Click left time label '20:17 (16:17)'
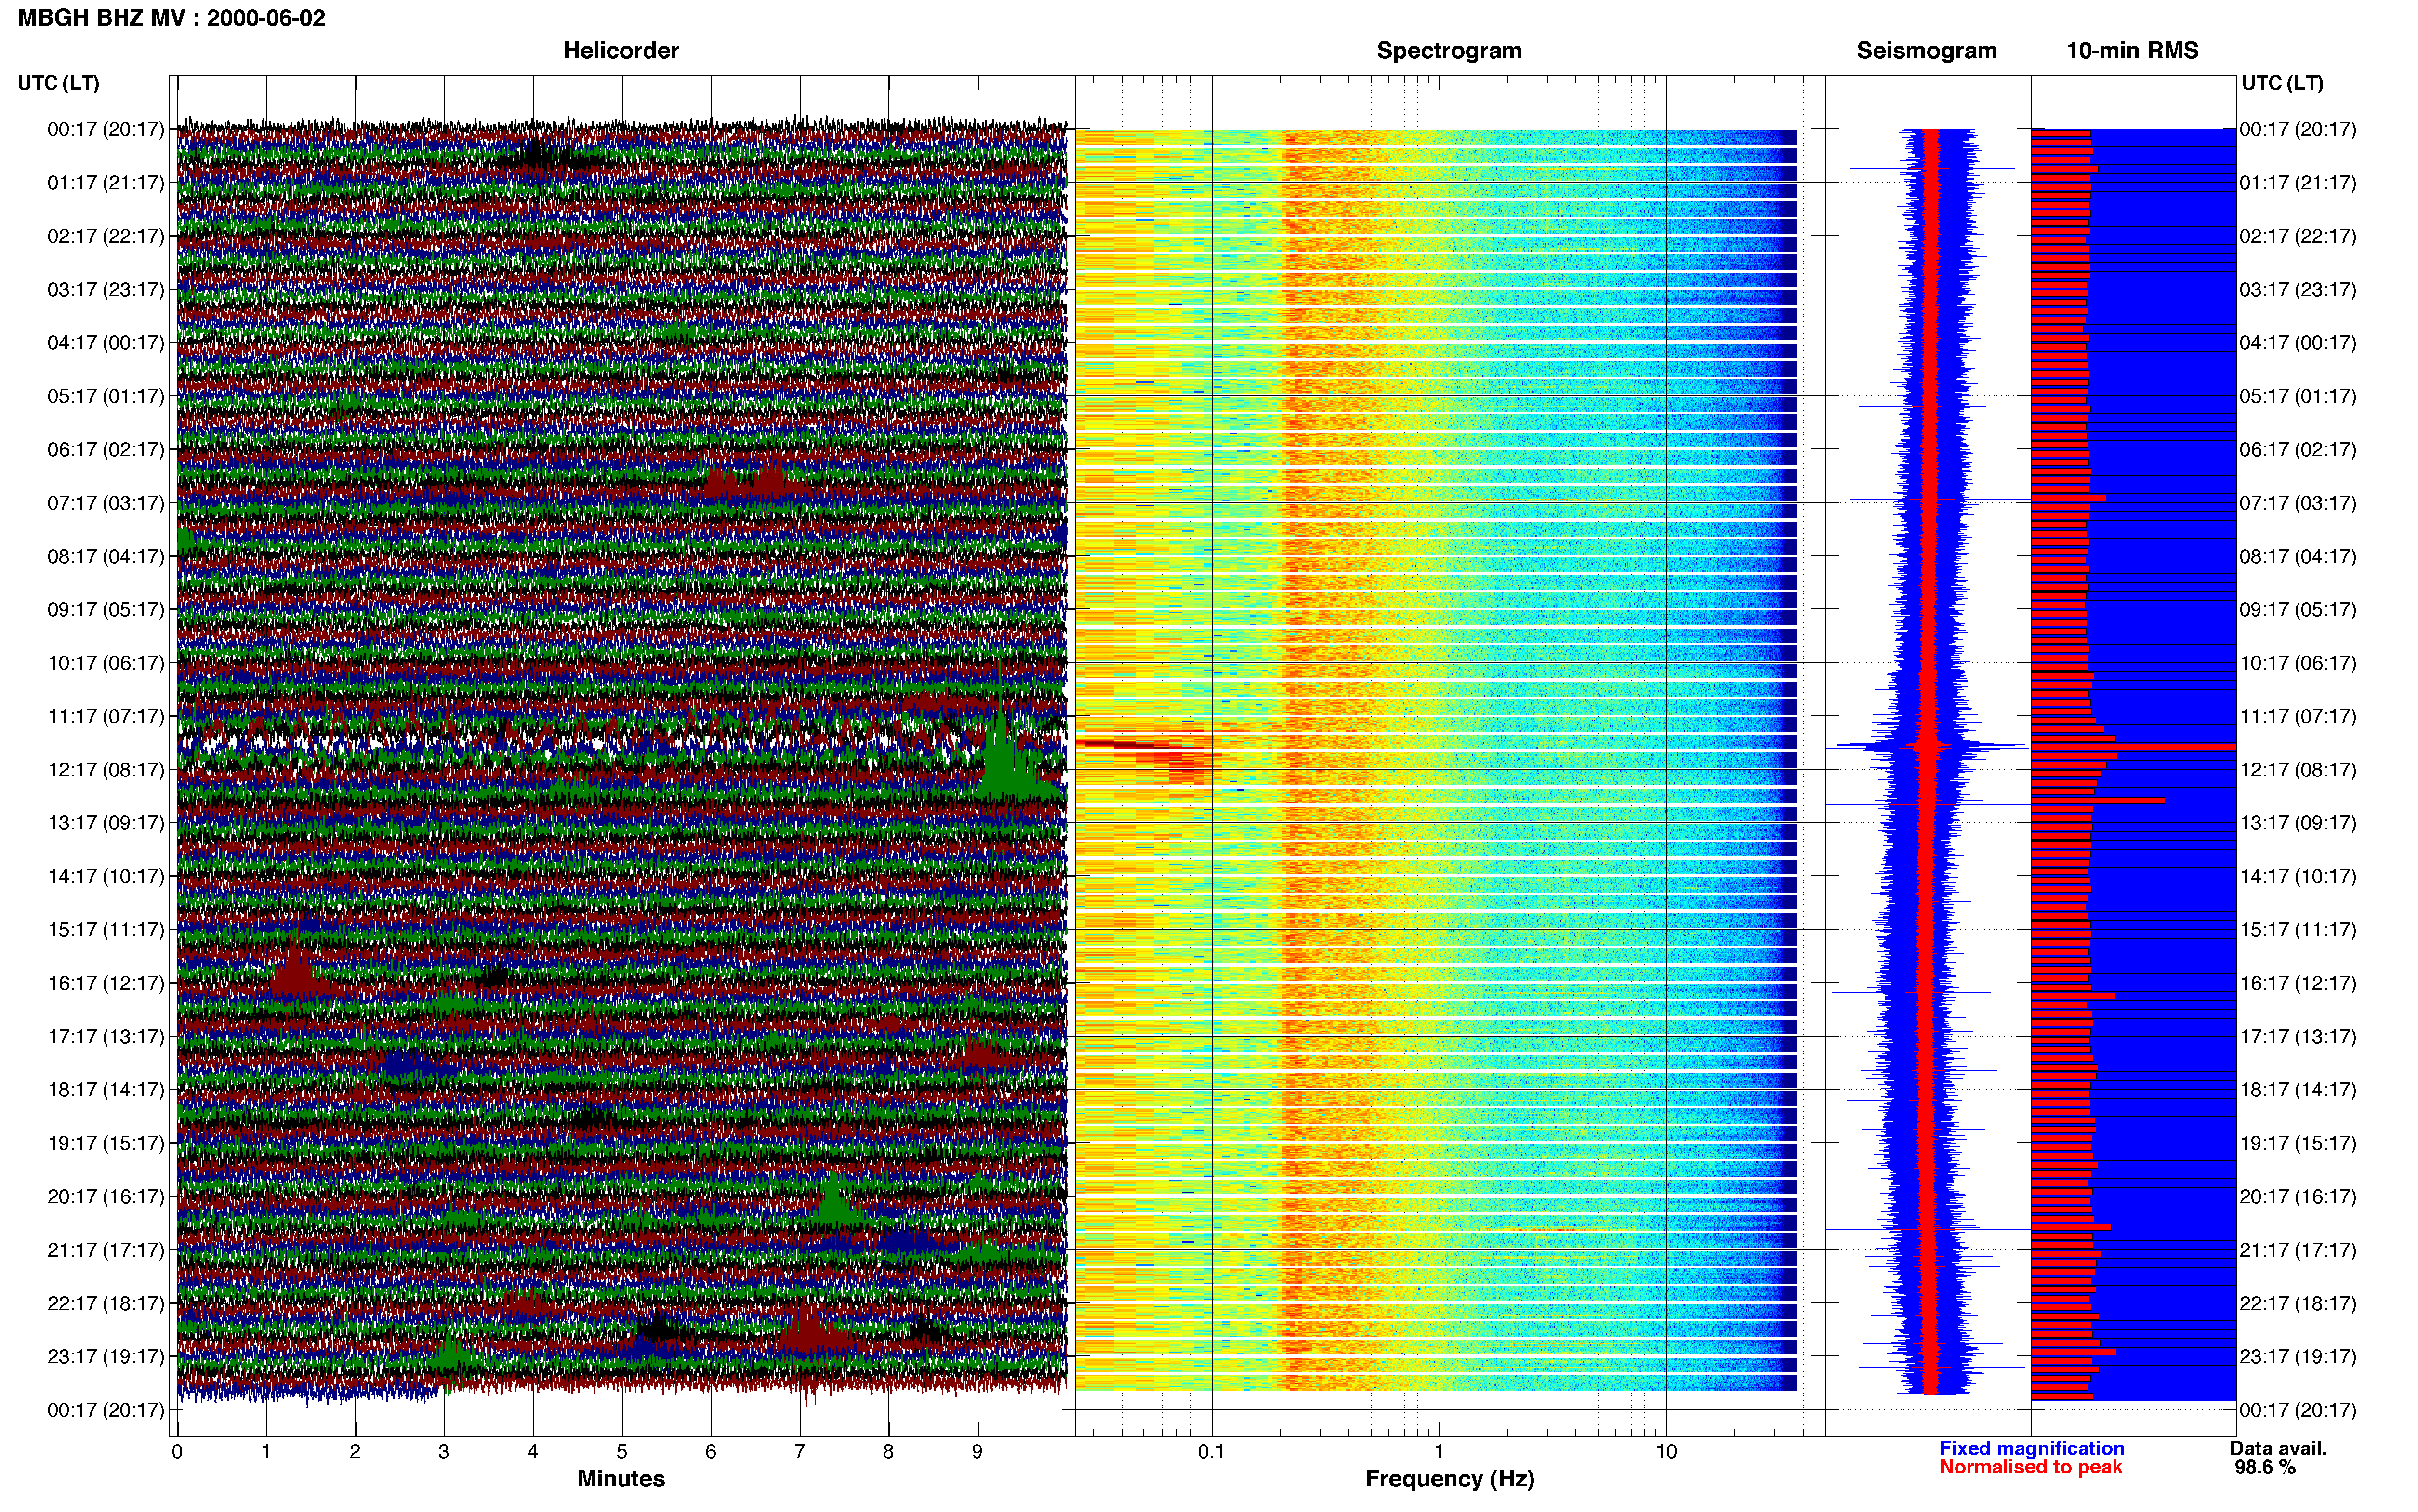The width and height of the screenshot is (2418, 1512). click(106, 1196)
